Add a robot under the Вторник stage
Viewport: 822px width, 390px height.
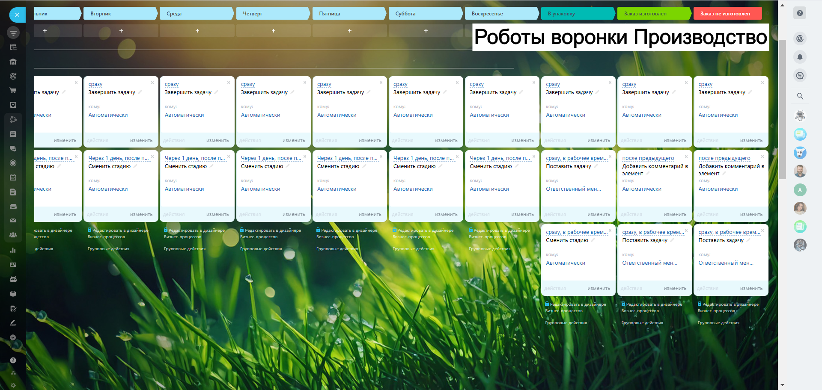point(121,31)
